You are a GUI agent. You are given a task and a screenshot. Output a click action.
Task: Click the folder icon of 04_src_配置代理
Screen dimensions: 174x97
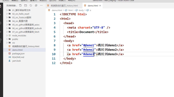tap(10, 21)
